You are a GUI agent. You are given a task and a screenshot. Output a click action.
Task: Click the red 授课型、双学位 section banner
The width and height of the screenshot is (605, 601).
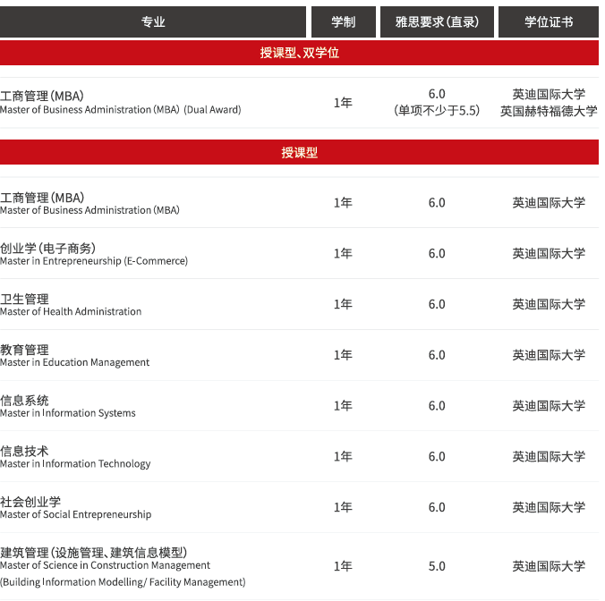[x=299, y=53]
